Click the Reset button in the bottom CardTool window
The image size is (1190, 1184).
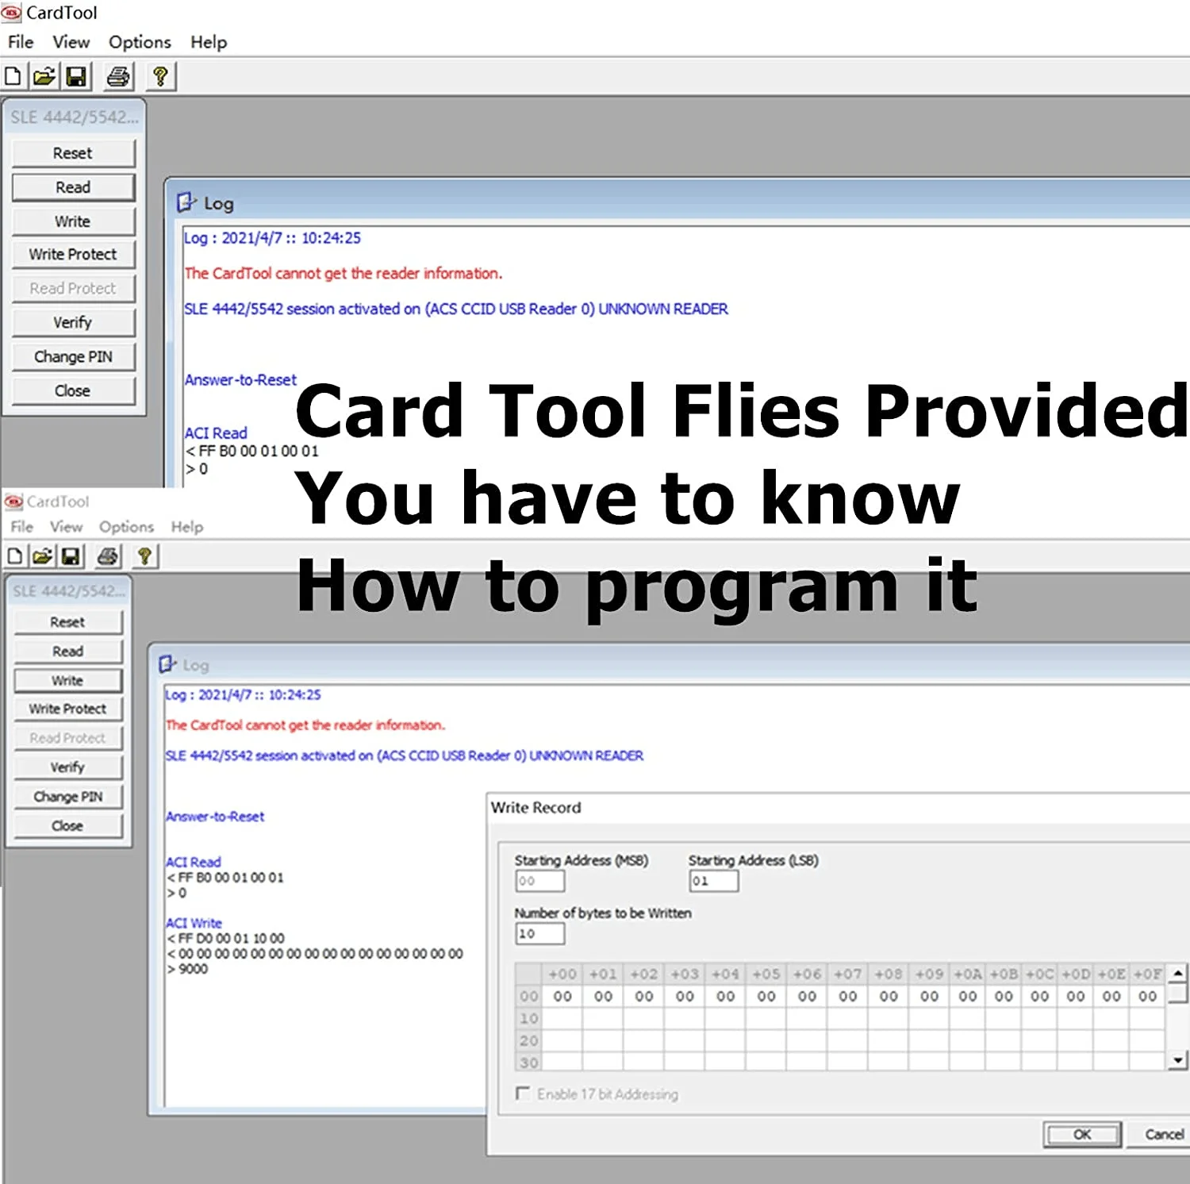click(68, 622)
